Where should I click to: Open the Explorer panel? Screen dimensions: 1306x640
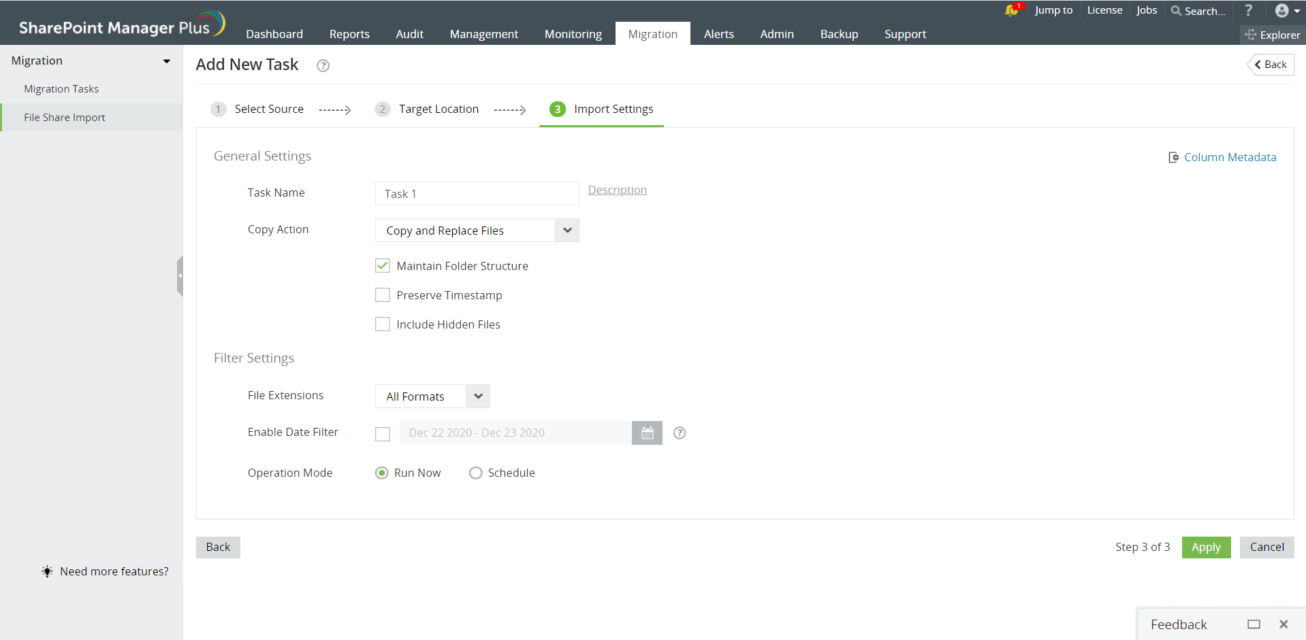(1273, 35)
